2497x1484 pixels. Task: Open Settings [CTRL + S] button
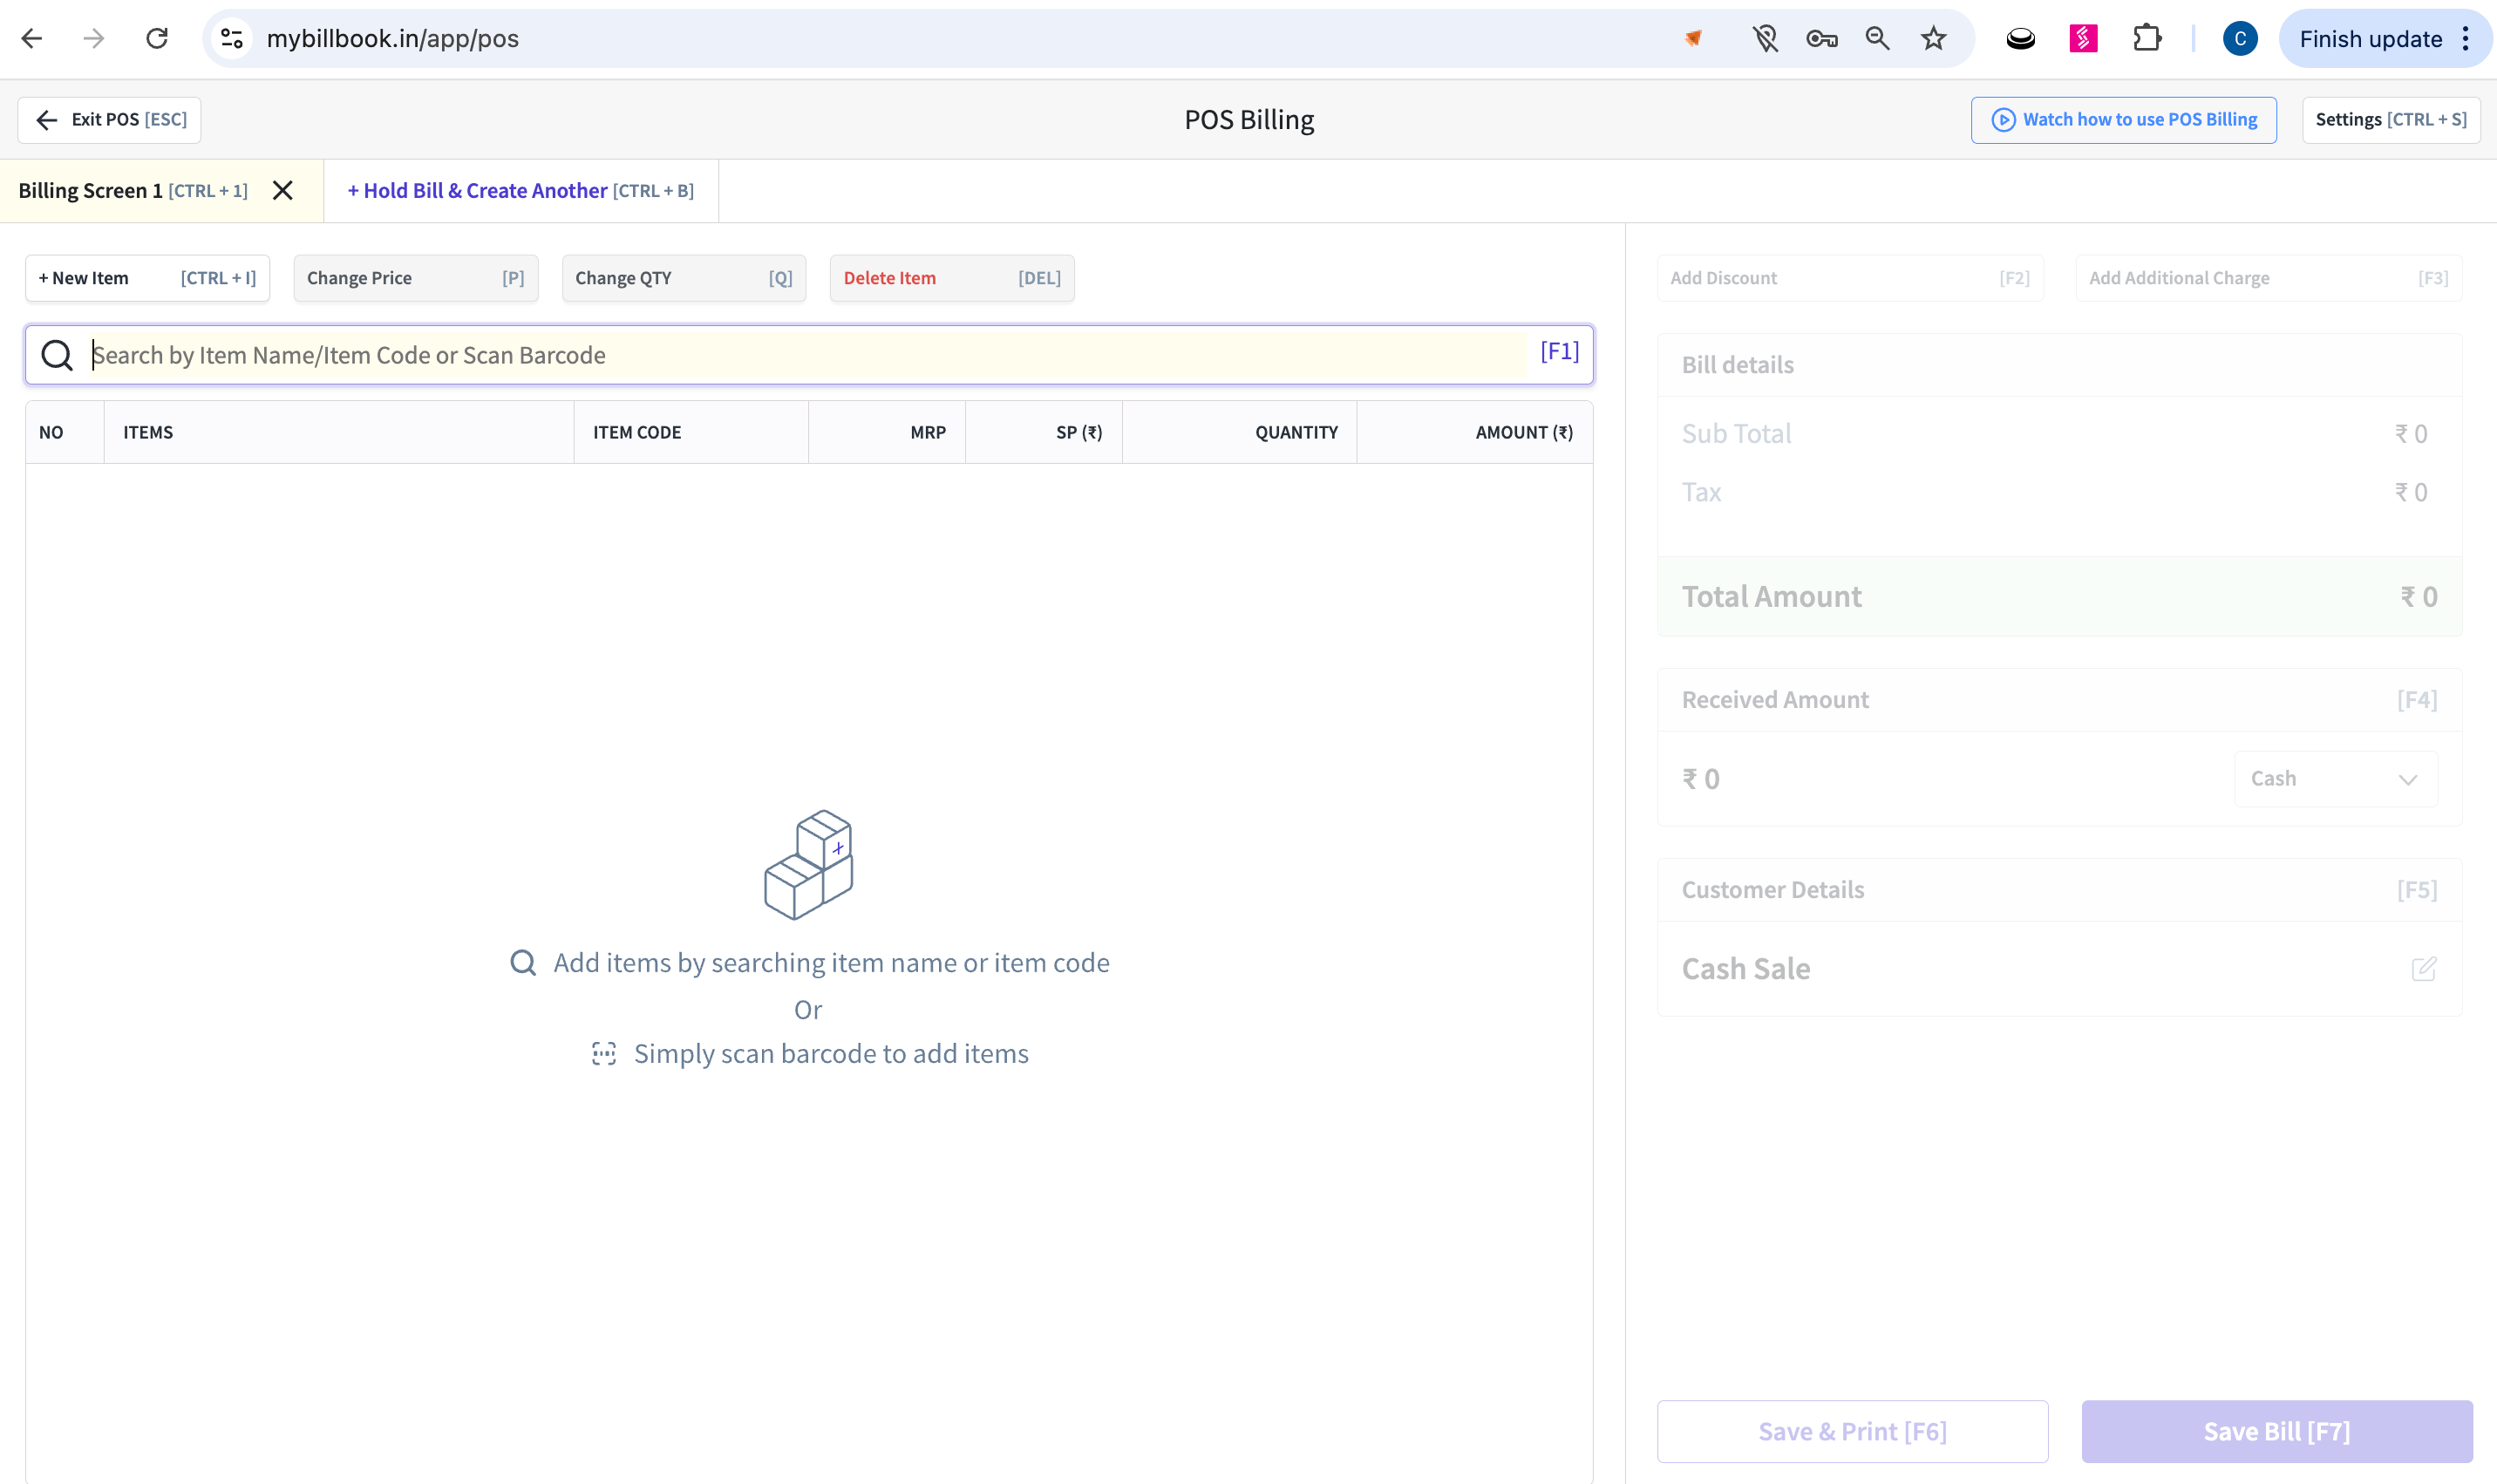[2390, 119]
